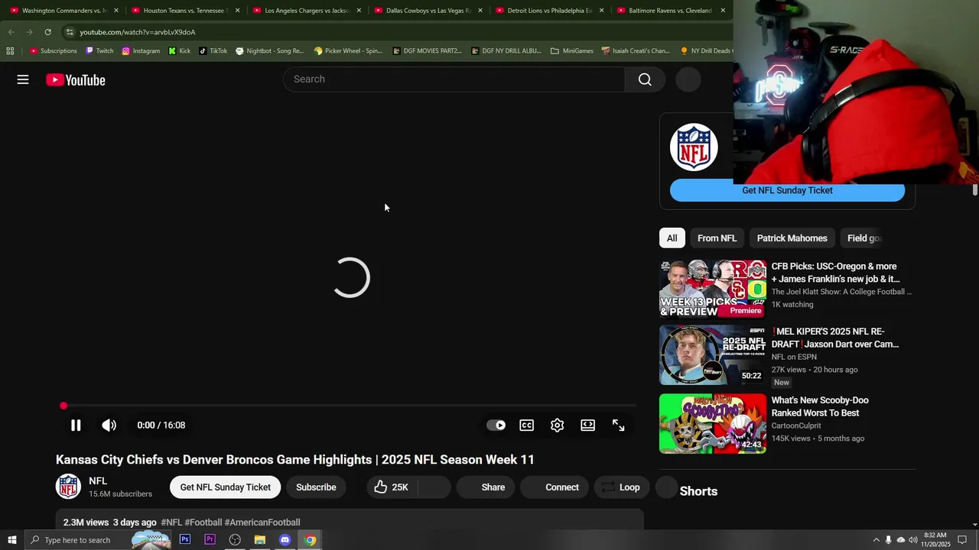Image resolution: width=979 pixels, height=550 pixels.
Task: Click the Share button
Action: point(485,487)
